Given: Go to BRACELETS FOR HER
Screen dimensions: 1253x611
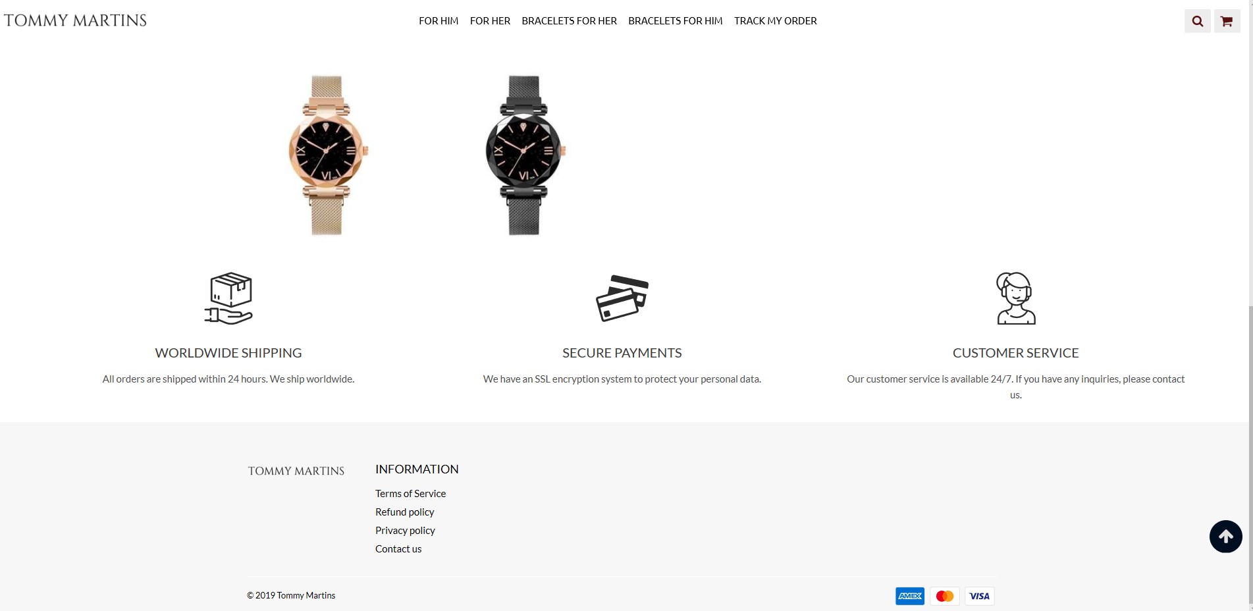Looking at the screenshot, I should pyautogui.click(x=569, y=21).
